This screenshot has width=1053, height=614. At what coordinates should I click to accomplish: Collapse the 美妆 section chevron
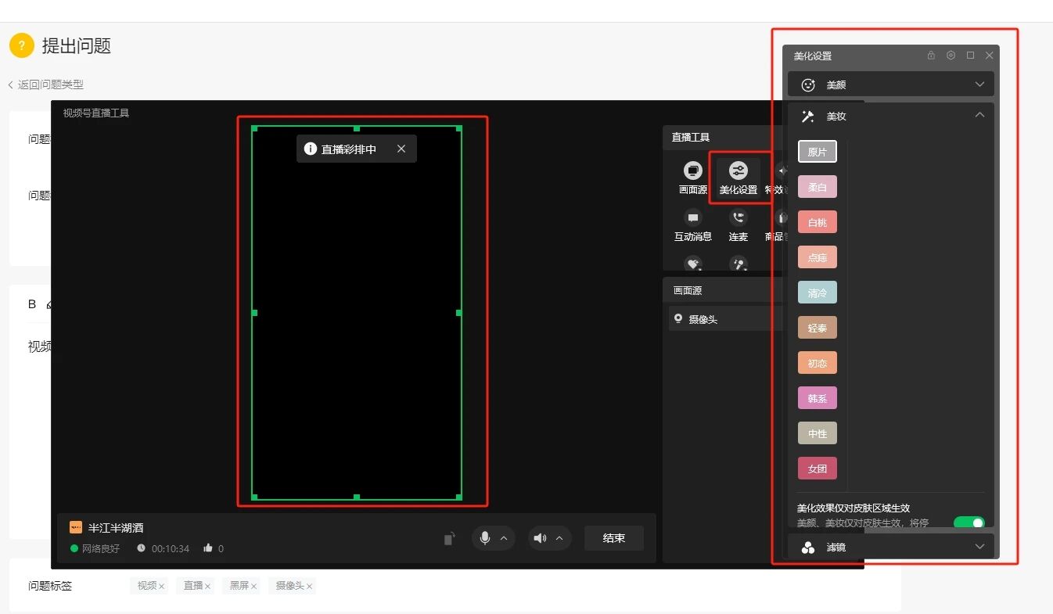(x=979, y=115)
